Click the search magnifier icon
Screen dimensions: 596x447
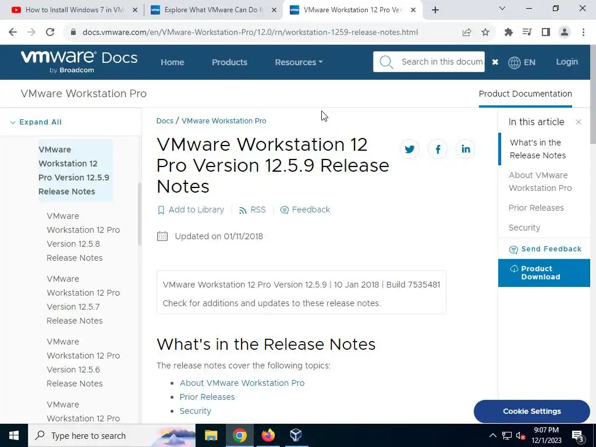coord(386,62)
